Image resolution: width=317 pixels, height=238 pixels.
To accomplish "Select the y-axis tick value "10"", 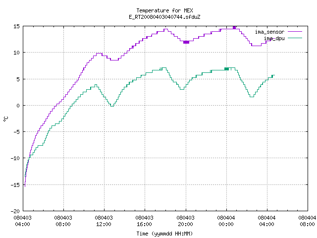I will tap(16, 53).
